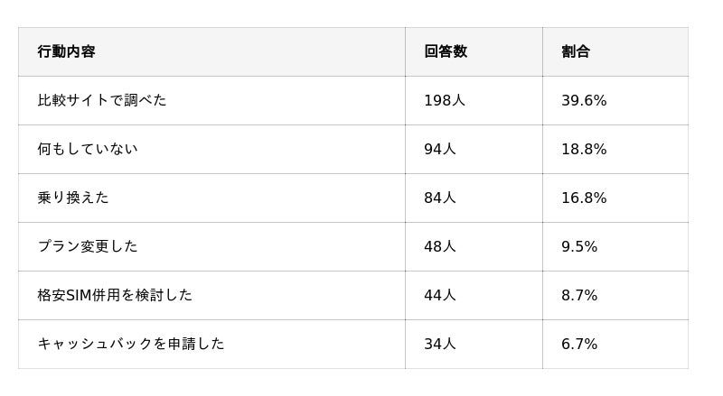Click the 回答数 column header

446,51
